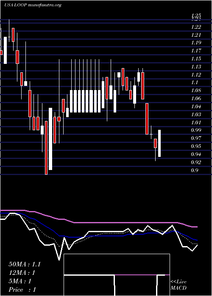Click the 1.17 price axis label
The height and width of the screenshot is (296, 212).
tap(196, 51)
